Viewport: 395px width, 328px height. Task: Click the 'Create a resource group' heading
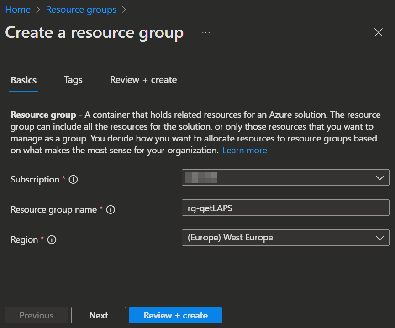[94, 33]
